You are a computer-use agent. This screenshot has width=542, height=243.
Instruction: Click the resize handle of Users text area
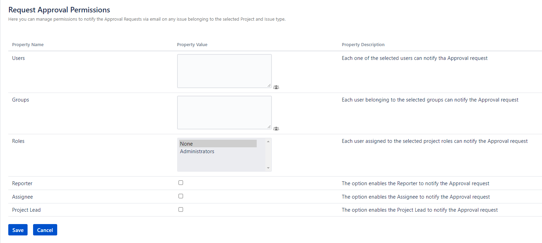click(269, 85)
